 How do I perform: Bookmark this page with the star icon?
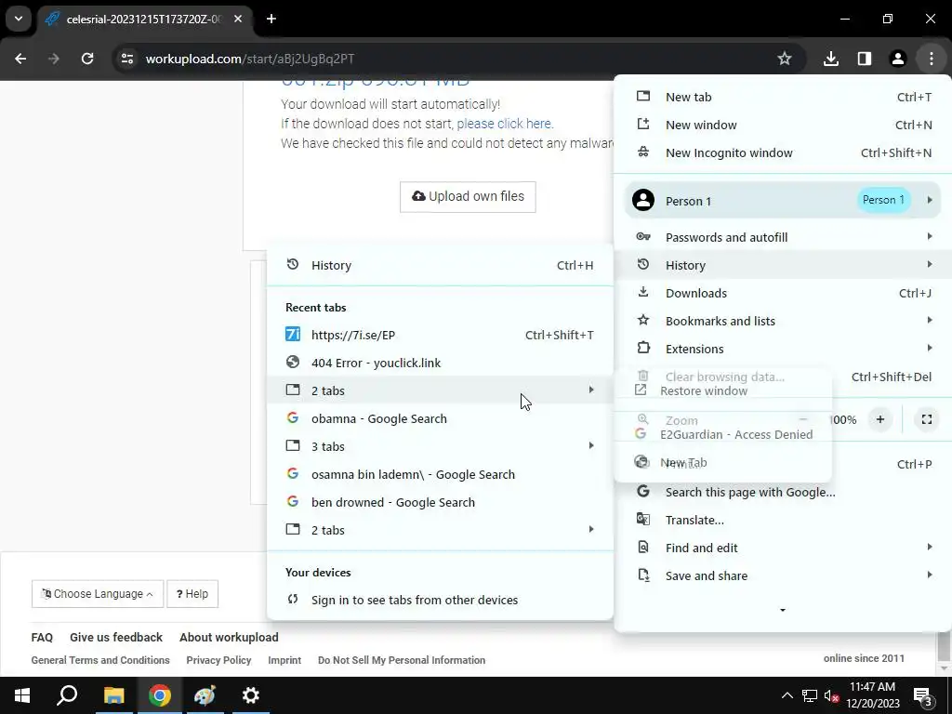pos(785,59)
